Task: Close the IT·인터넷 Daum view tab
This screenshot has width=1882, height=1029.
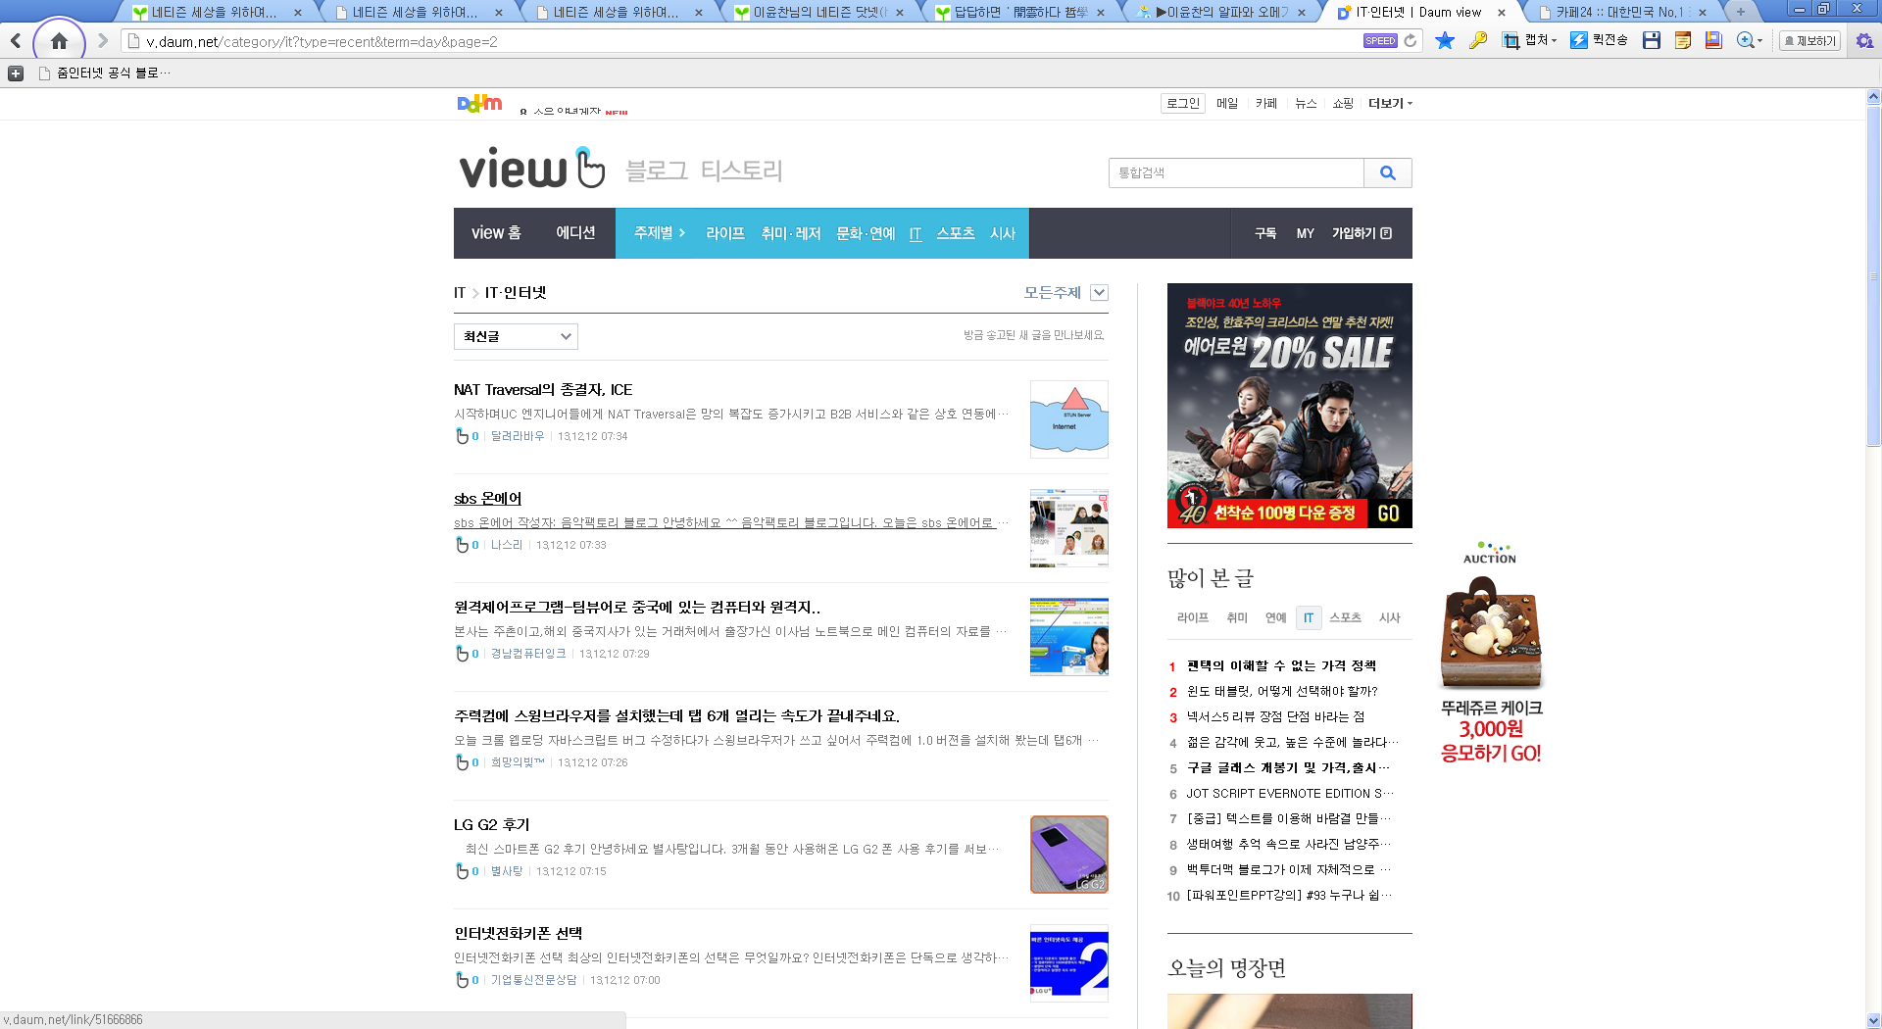Action: click(x=1501, y=13)
